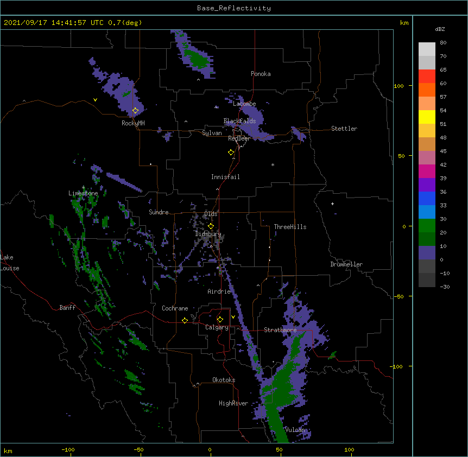Screen dimensions: 468x457
Task: Click the Ponoka city label
Action: coord(261,74)
